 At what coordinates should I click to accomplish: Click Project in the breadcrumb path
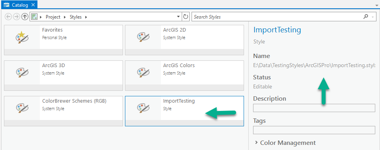[53, 17]
